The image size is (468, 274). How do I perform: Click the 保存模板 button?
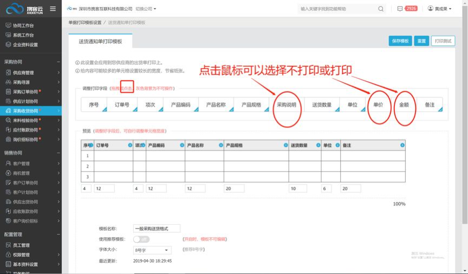pos(400,41)
